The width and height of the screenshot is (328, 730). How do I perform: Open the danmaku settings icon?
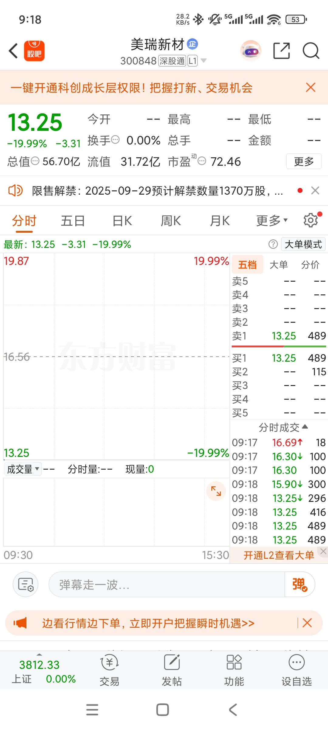click(x=26, y=584)
